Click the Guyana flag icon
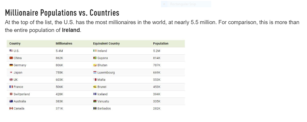 (95, 58)
